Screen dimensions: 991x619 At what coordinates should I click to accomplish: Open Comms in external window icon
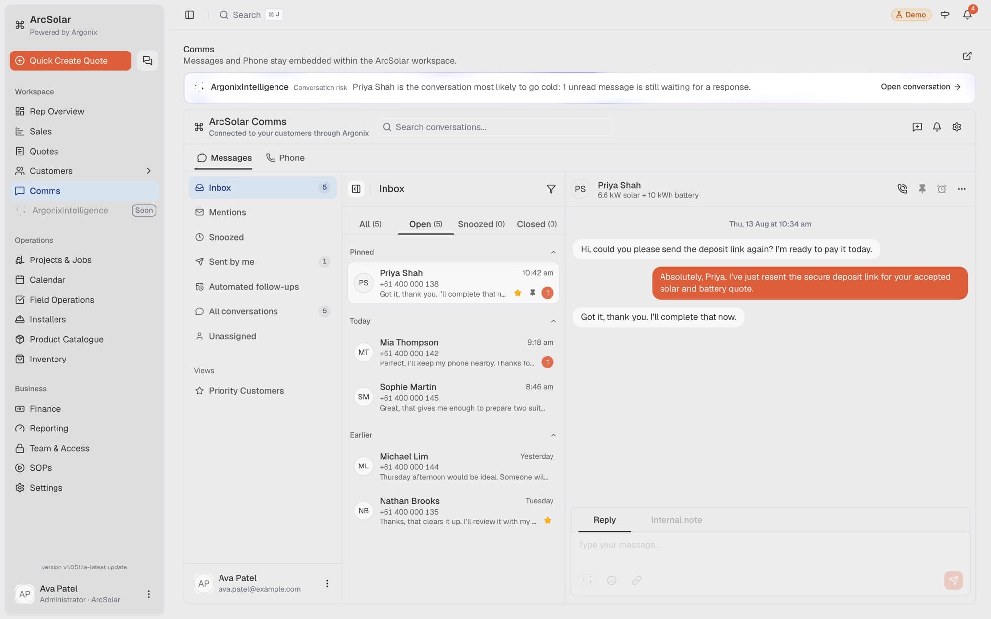(x=967, y=55)
